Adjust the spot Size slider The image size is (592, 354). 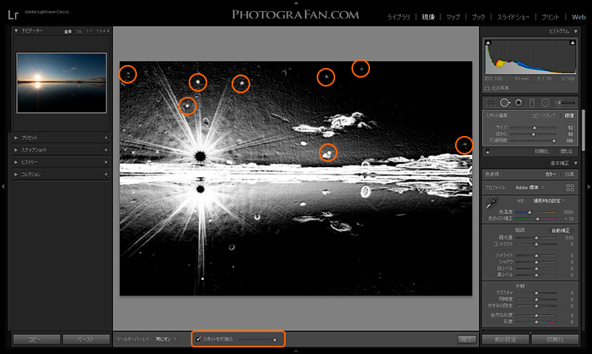[x=534, y=128]
